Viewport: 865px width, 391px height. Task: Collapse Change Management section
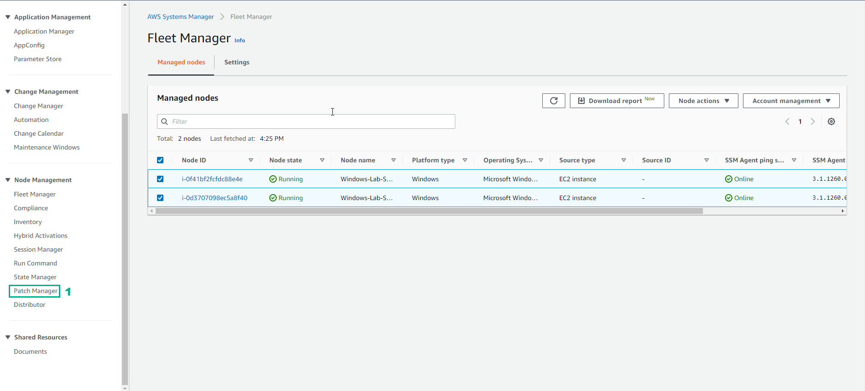click(8, 92)
